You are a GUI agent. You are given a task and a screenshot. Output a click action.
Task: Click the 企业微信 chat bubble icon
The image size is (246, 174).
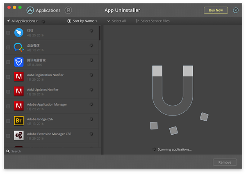click(x=19, y=47)
